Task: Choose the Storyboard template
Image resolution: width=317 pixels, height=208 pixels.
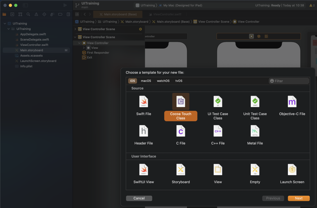Action: pyautogui.click(x=181, y=174)
